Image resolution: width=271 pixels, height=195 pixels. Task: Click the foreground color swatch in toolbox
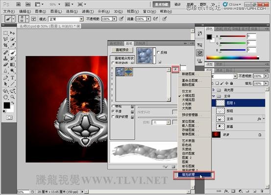(x=7, y=105)
